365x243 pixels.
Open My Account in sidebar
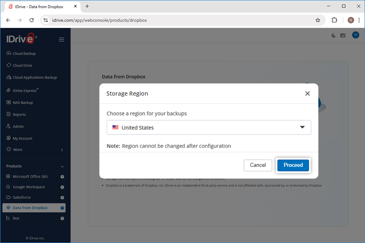click(x=22, y=139)
